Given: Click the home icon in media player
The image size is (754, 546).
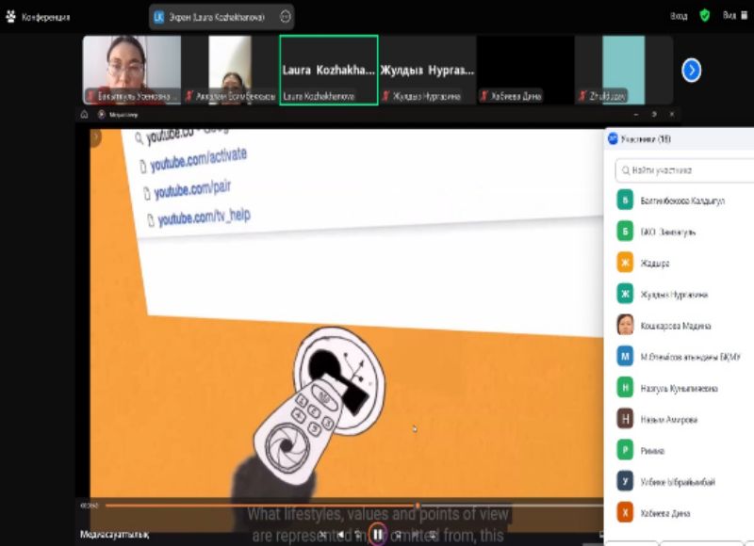Looking at the screenshot, I should pos(84,115).
